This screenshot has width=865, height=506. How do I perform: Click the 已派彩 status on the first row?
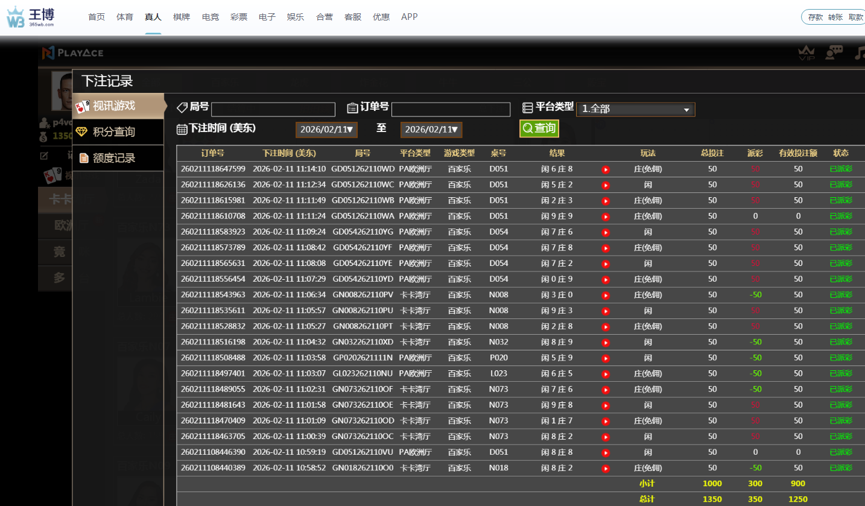(x=841, y=169)
